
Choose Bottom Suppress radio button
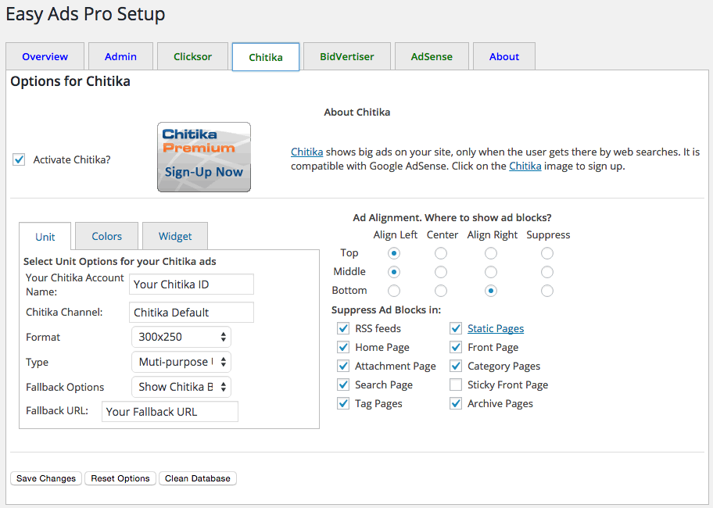[547, 291]
